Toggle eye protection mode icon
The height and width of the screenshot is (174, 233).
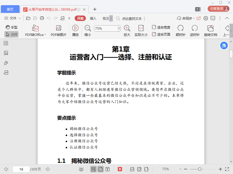point(81,169)
